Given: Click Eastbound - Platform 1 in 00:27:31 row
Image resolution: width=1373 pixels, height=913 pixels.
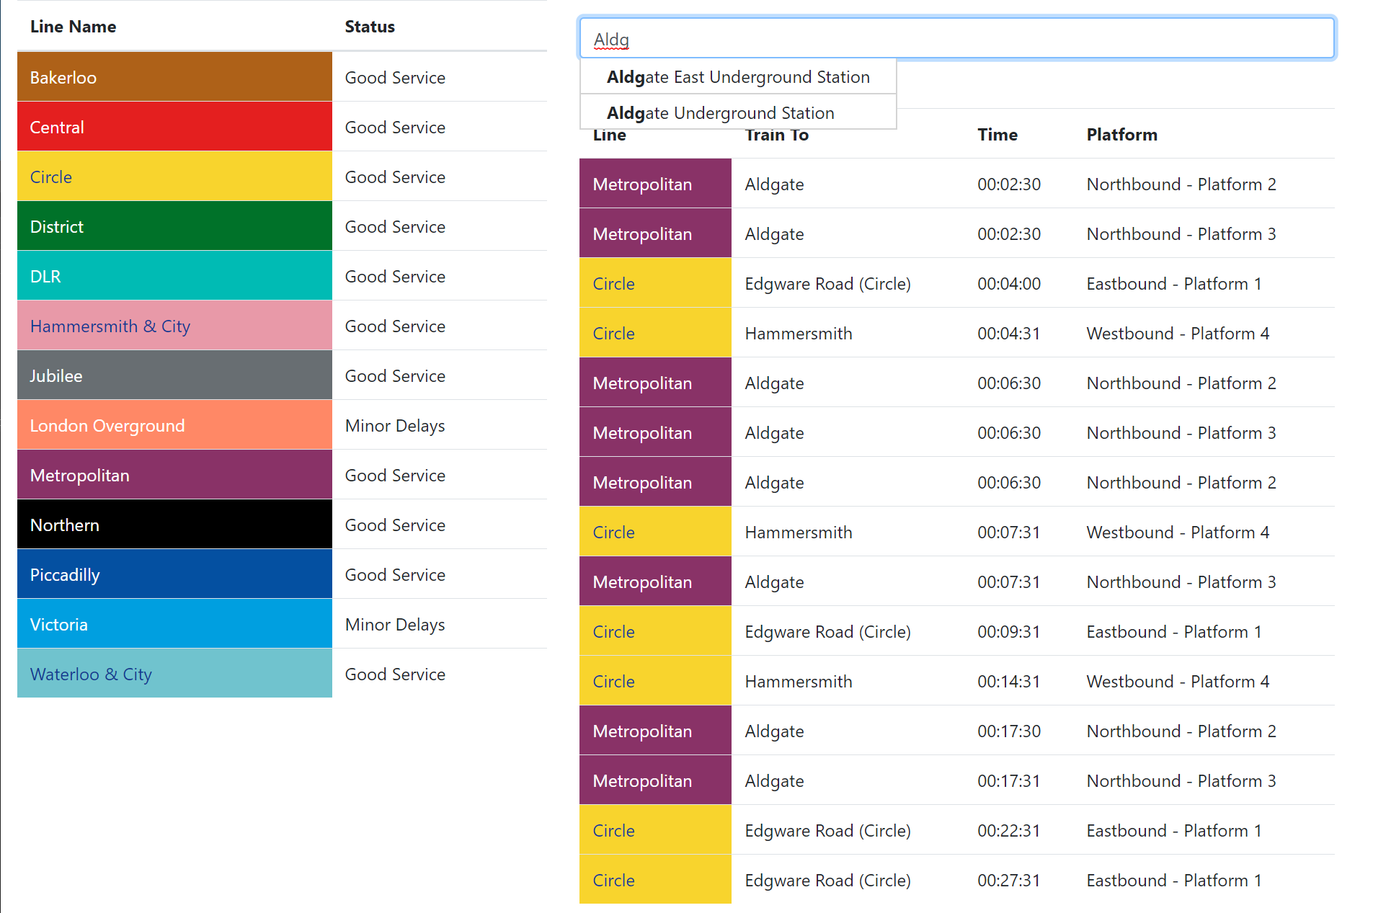Looking at the screenshot, I should 1174,881.
